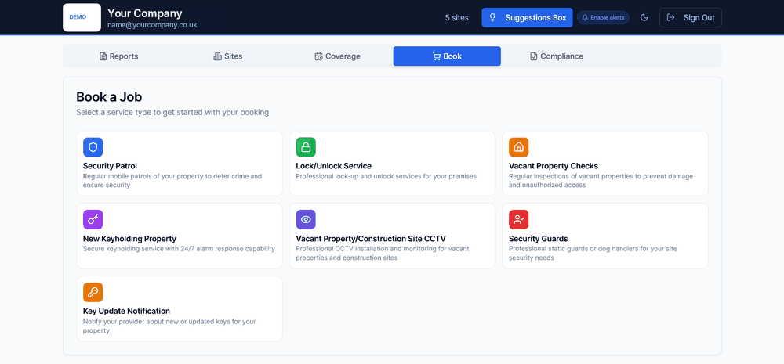Select the Vacant Property Checks card
The width and height of the screenshot is (784, 364).
(x=605, y=164)
